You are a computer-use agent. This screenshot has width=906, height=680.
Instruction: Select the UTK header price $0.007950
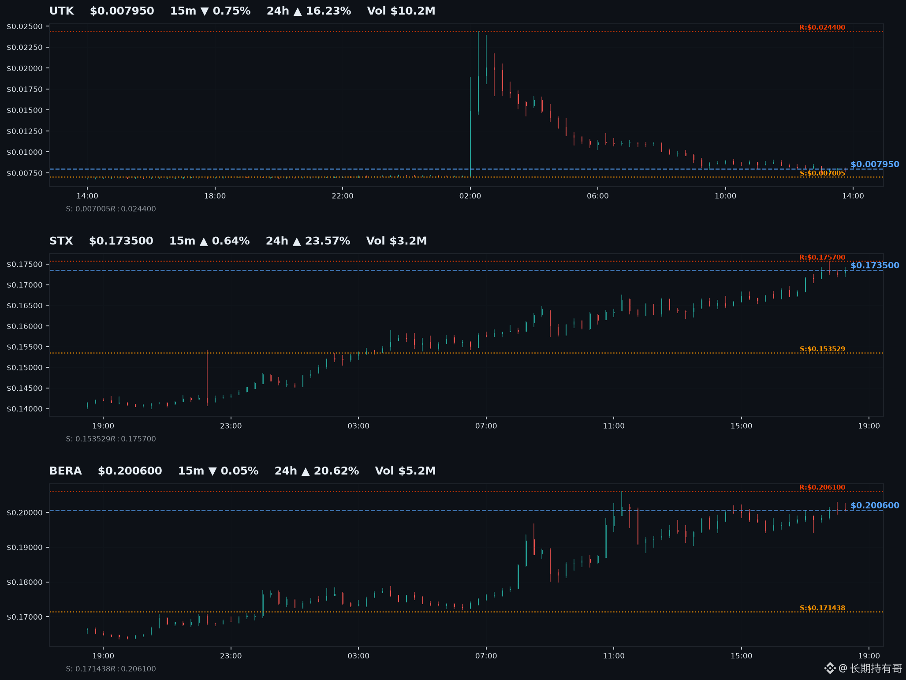[x=122, y=11]
